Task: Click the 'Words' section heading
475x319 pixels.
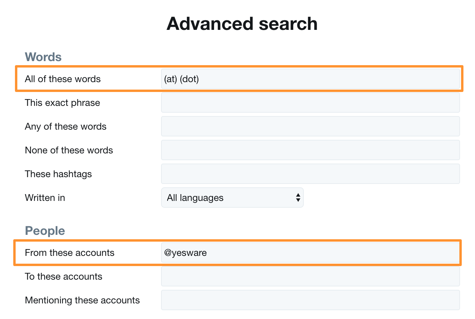Action: pos(43,57)
